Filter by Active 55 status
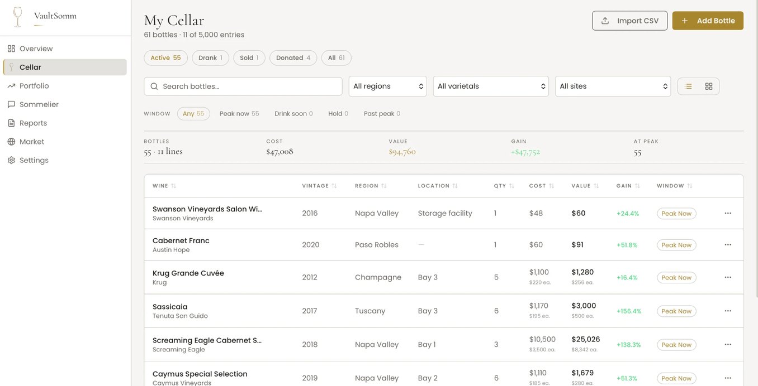The height and width of the screenshot is (386, 758). [x=165, y=58]
